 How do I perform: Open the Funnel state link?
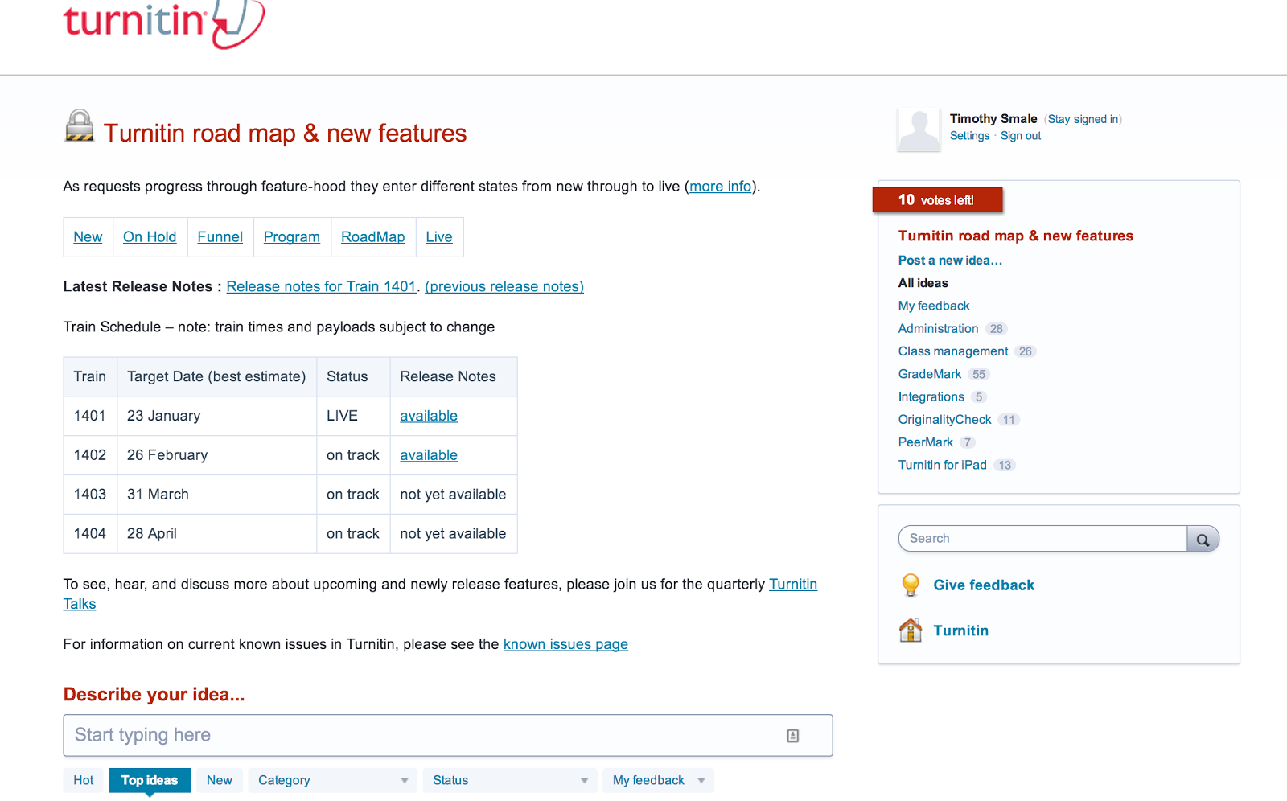[220, 237]
